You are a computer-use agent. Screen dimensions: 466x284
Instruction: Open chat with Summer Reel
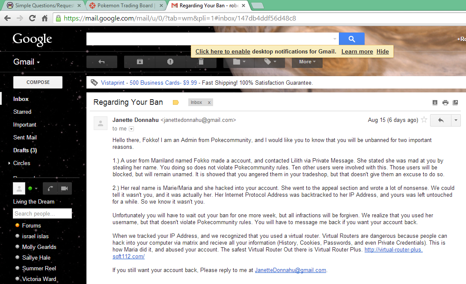click(39, 268)
